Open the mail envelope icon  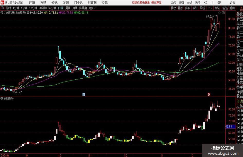click(x=219, y=3)
